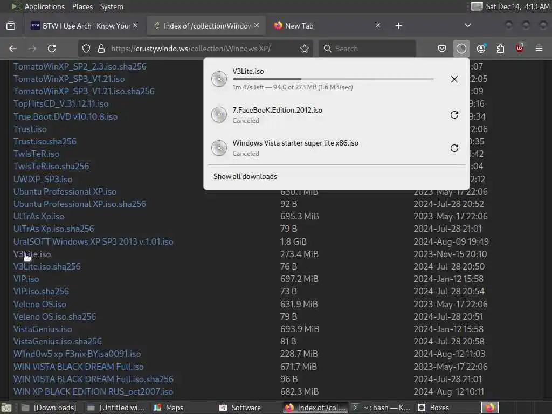The image size is (552, 414).
Task: Cancel the V3Lite.iso download
Action: [454, 79]
